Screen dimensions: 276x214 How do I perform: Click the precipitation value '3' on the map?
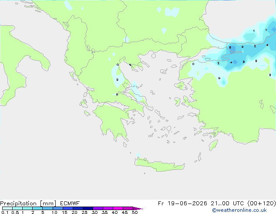click(x=244, y=62)
